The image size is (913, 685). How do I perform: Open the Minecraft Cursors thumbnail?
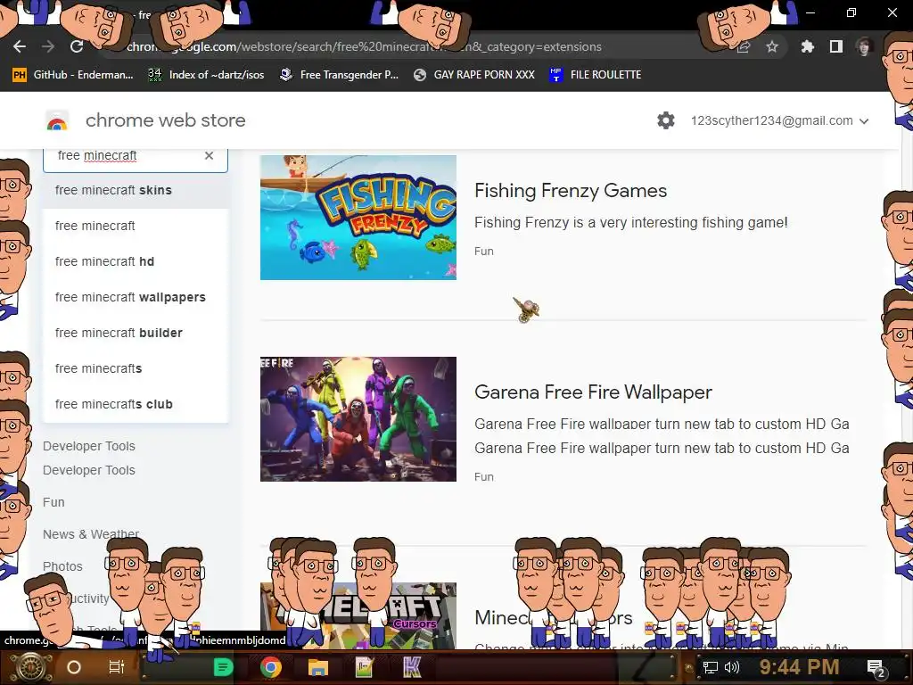[x=358, y=615]
